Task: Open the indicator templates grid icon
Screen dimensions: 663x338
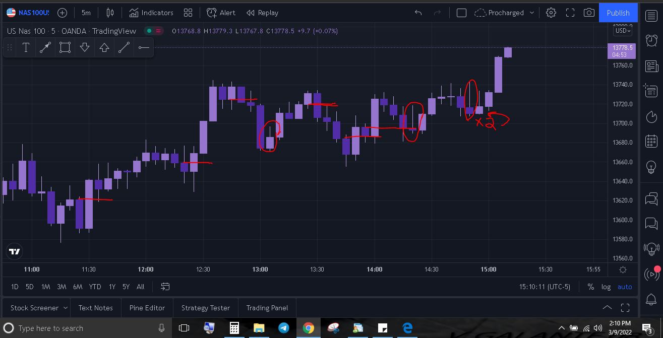Action: 188,13
